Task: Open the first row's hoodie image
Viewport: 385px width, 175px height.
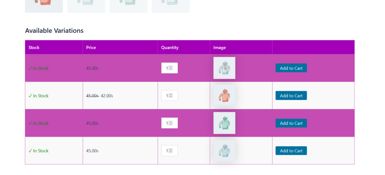Action: [224, 68]
